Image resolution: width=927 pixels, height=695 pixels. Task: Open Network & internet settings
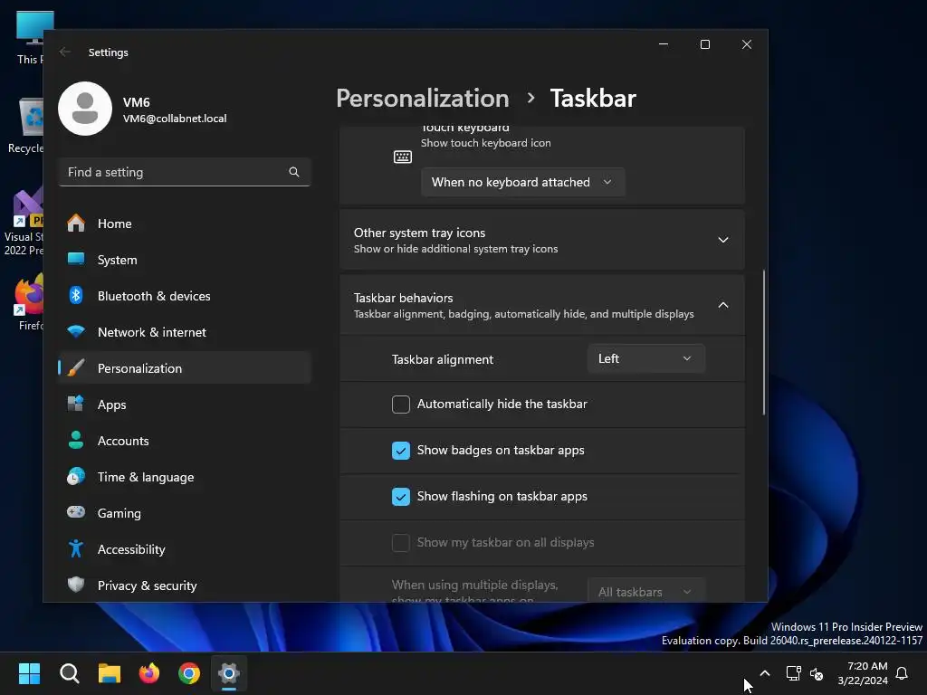185,332
